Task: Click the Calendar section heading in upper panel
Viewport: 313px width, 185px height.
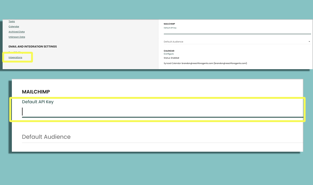Action: click(169, 51)
